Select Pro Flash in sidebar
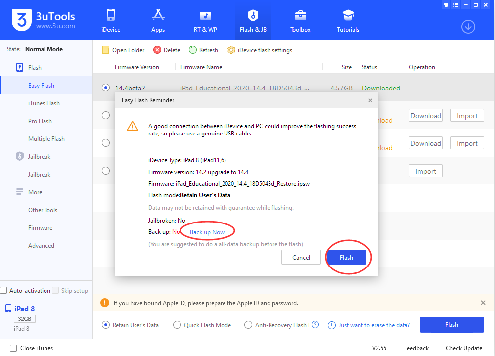Image resolution: width=495 pixels, height=356 pixels. tap(40, 121)
